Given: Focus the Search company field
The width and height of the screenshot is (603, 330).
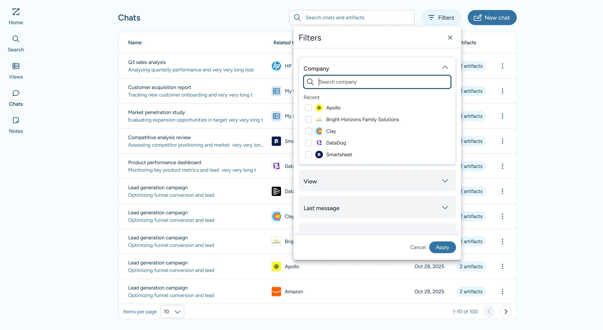Looking at the screenshot, I should tap(377, 82).
